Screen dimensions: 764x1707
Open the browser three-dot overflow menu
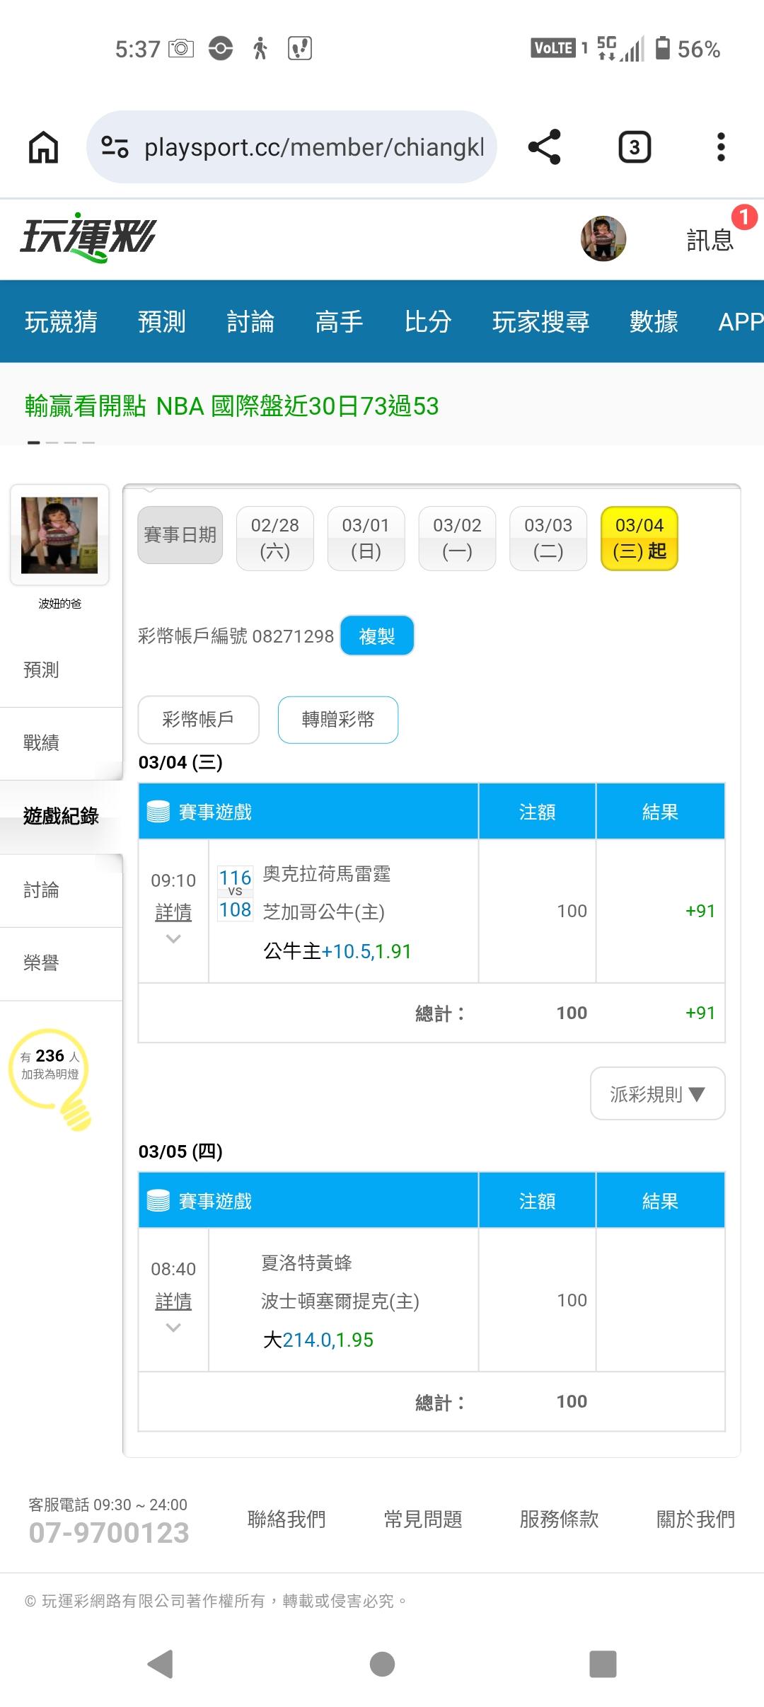721,147
